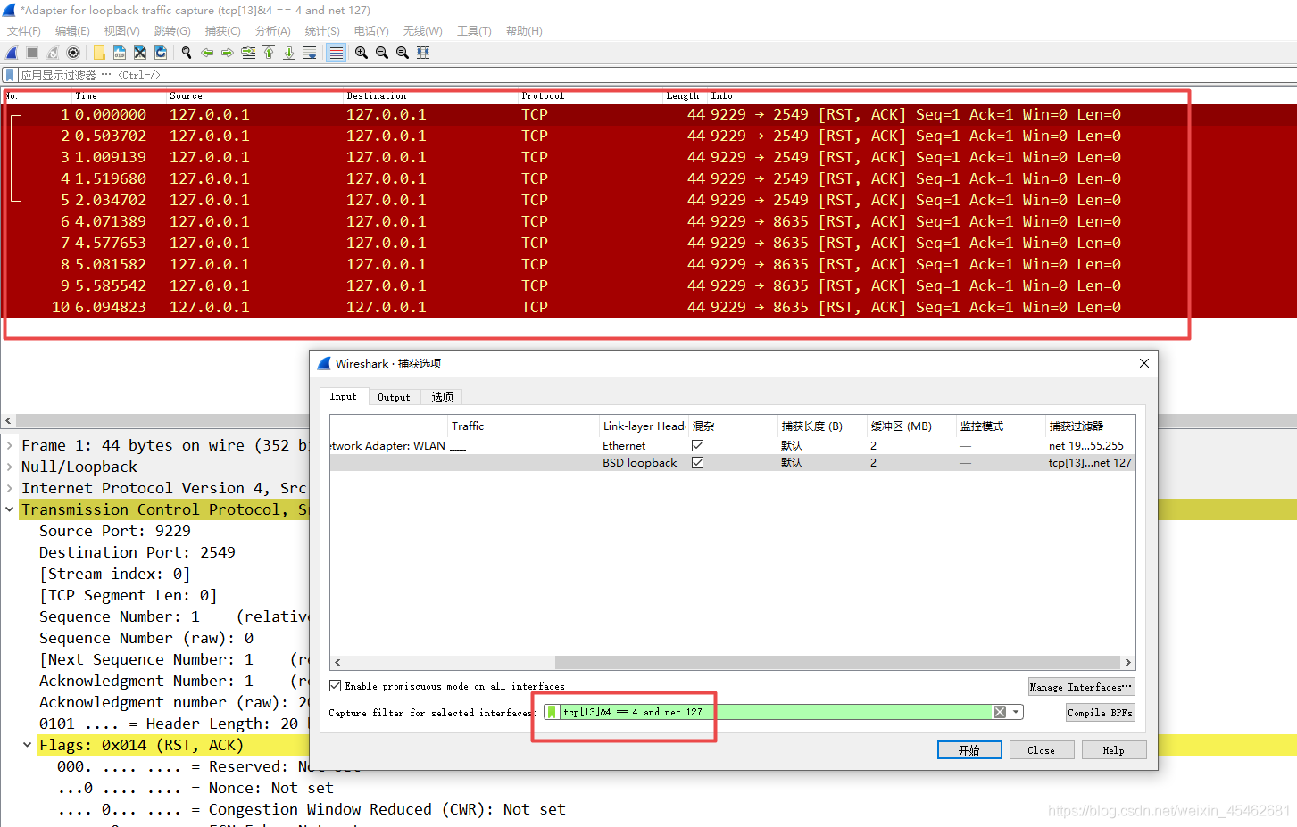Toggle auto scroll during live capture

pos(310,53)
